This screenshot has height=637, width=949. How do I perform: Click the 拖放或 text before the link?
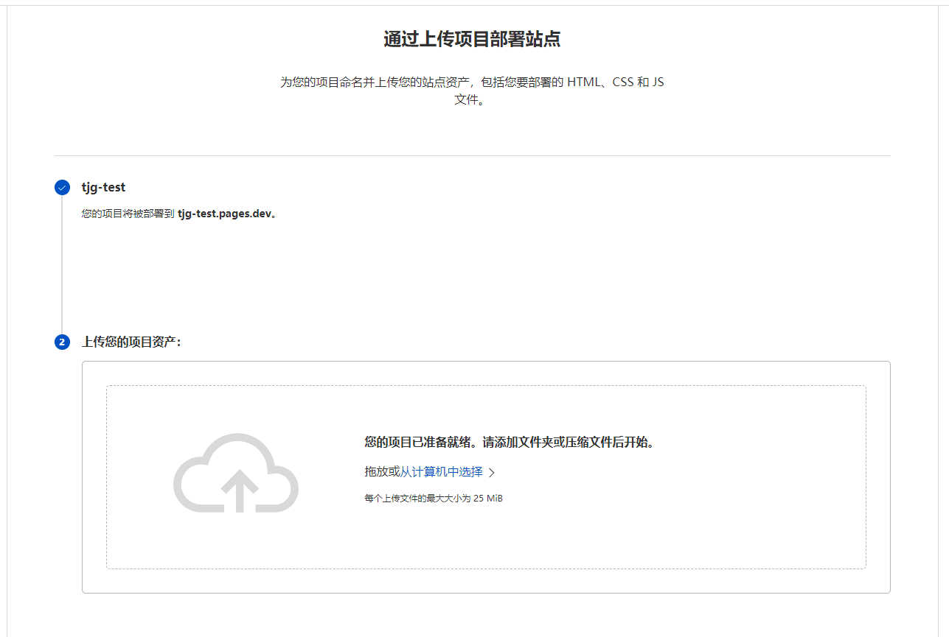381,472
